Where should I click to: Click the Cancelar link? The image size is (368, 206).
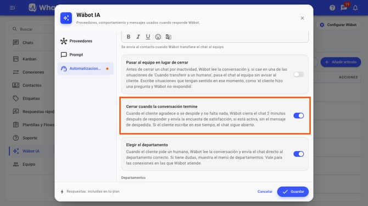click(x=265, y=192)
